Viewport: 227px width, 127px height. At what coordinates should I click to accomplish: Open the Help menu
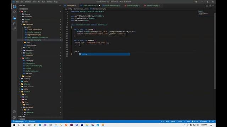click(x=56, y=2)
